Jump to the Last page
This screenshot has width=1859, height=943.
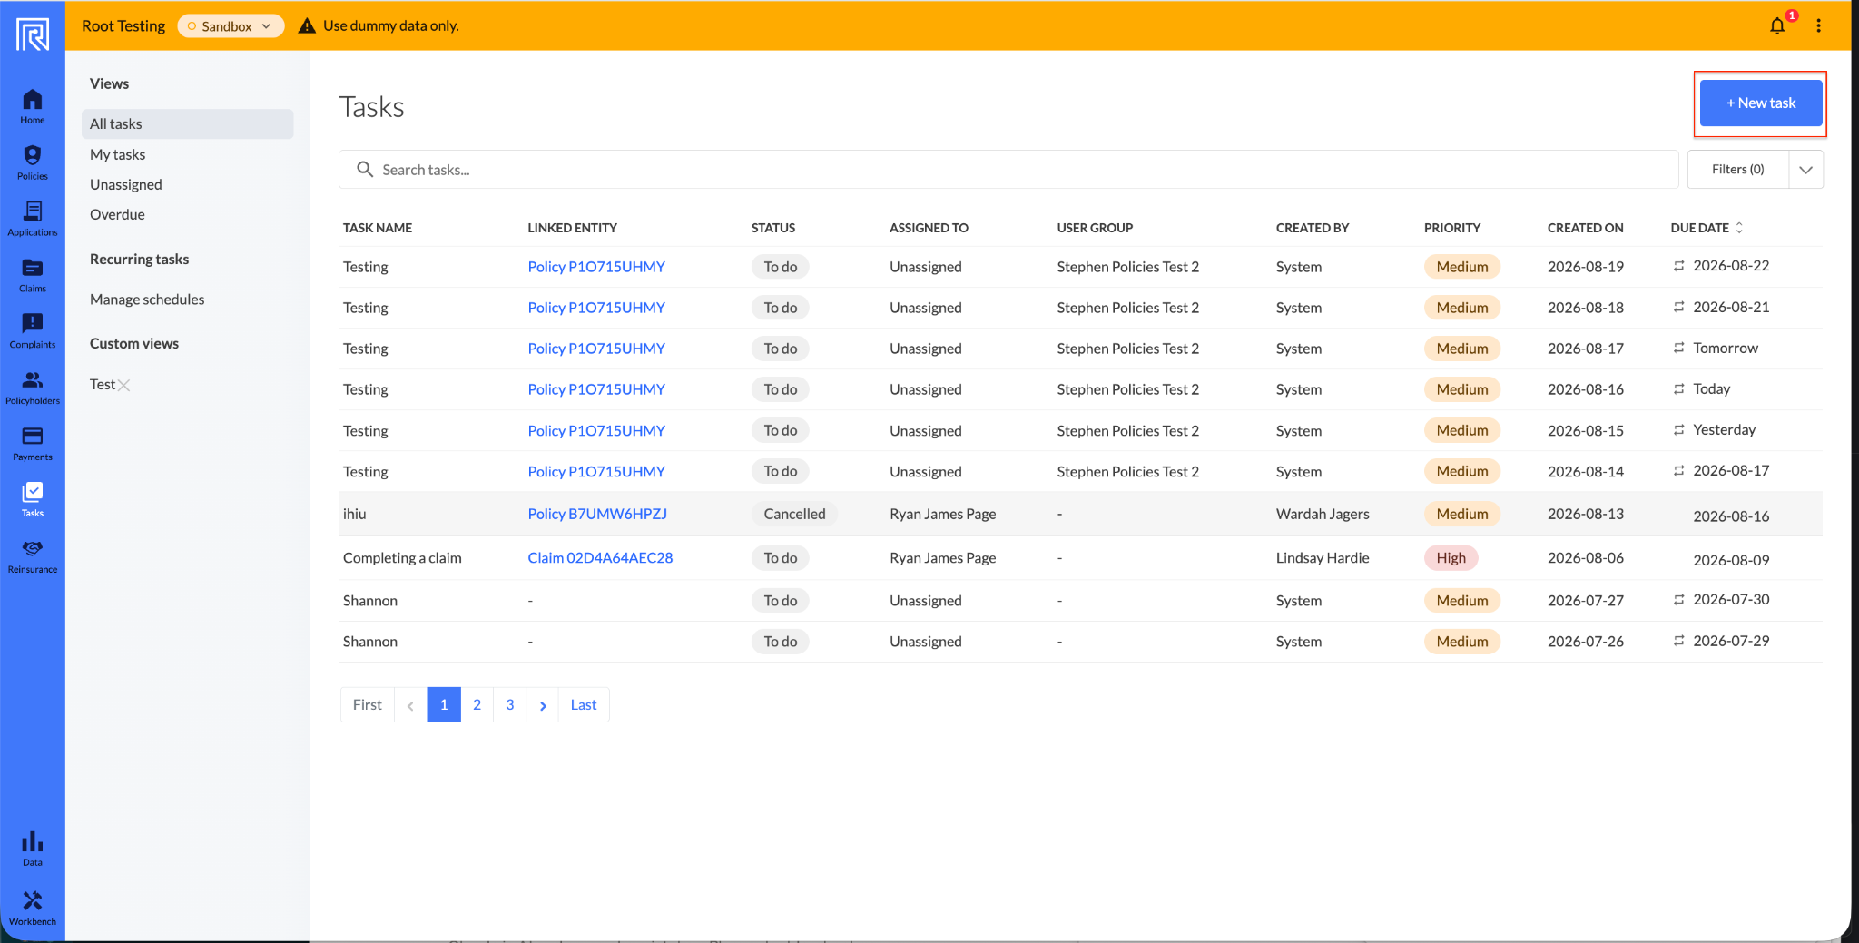[584, 705]
